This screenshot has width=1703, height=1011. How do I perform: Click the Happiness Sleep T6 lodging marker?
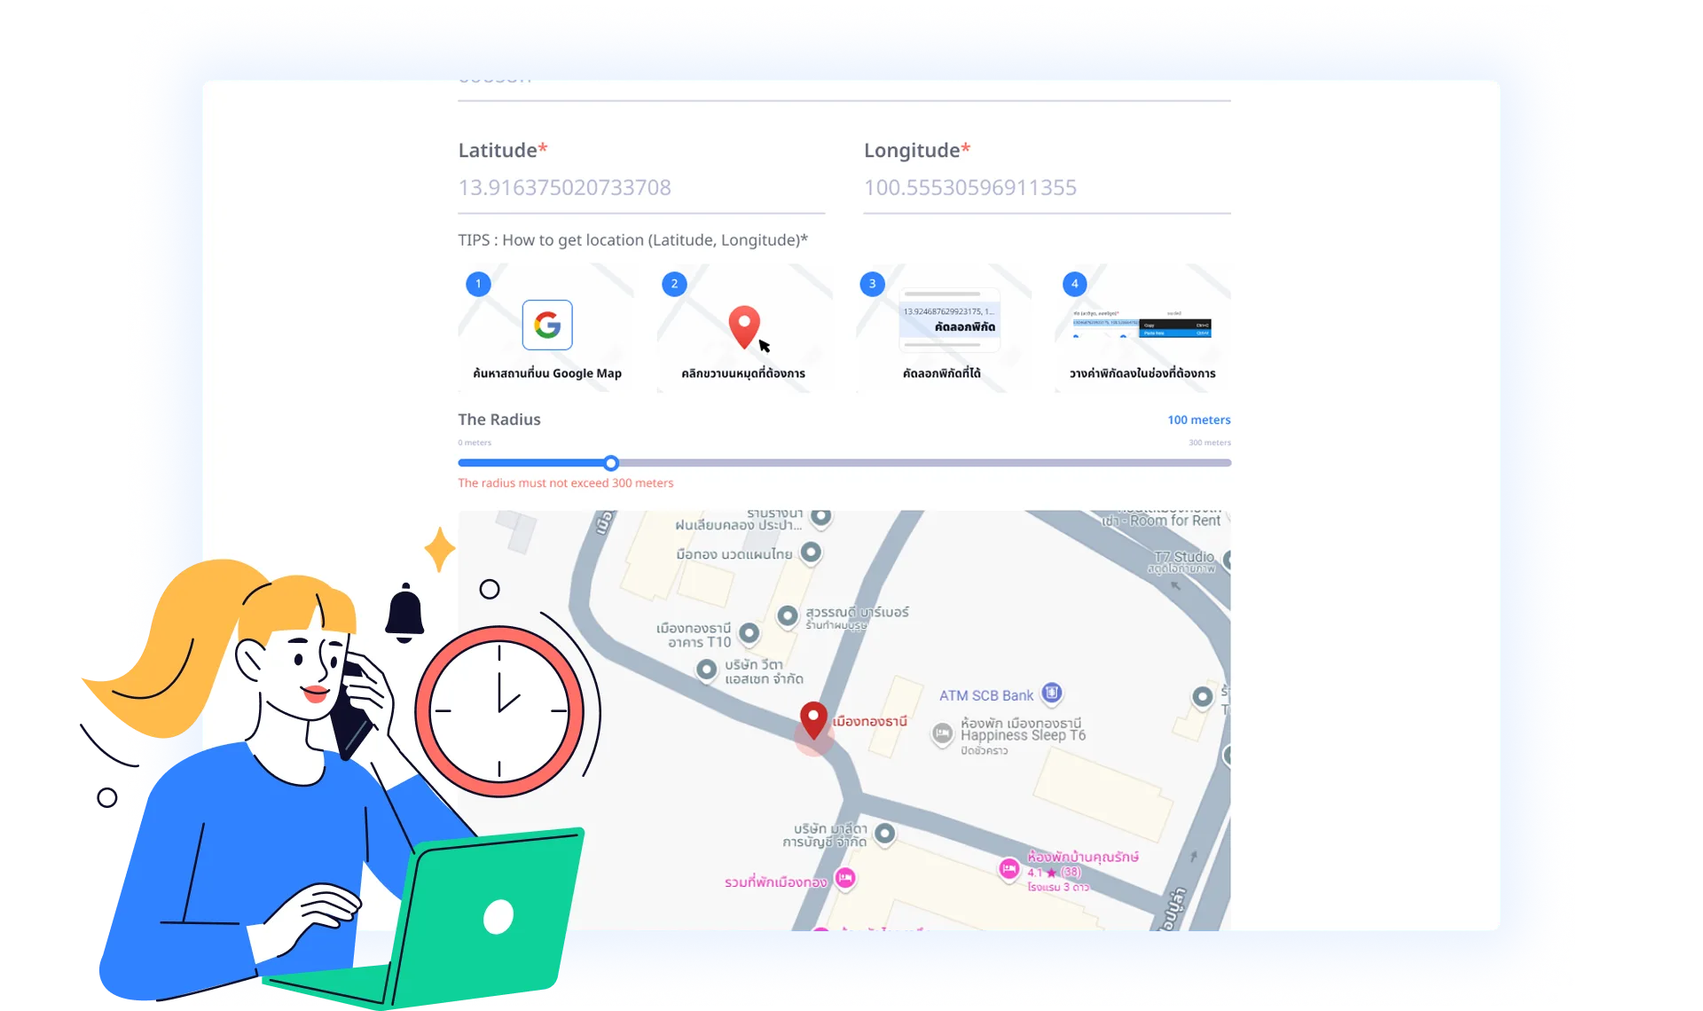pos(942,733)
